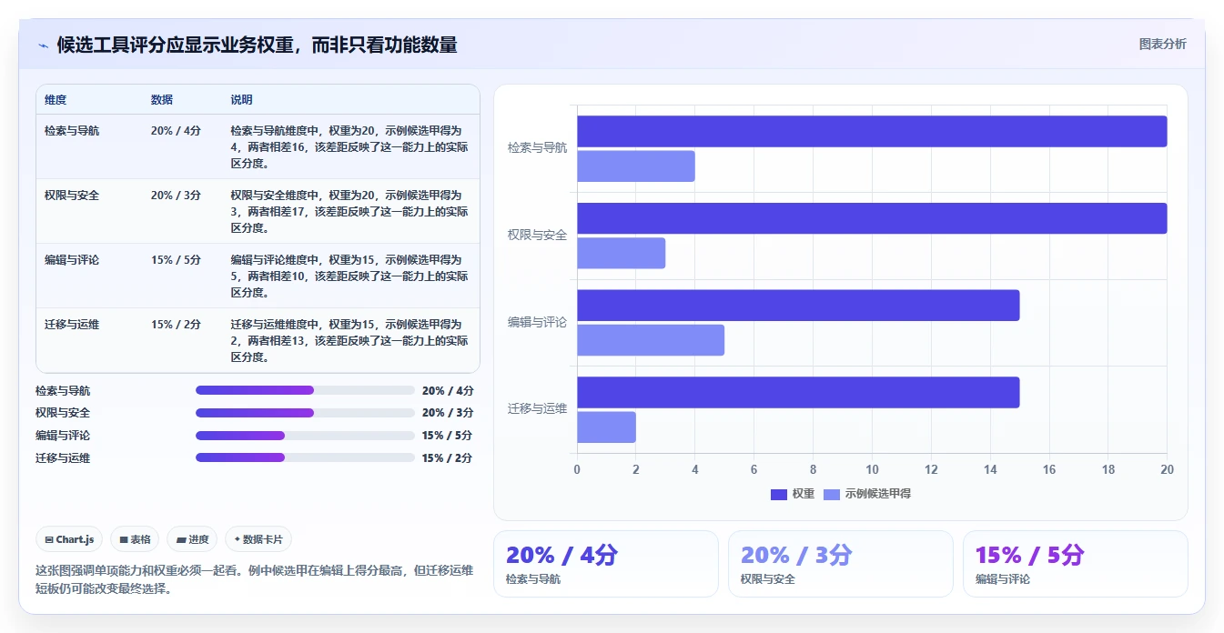Click chart y-axis label 权限与安全
Image resolution: width=1224 pixels, height=633 pixels.
537,235
